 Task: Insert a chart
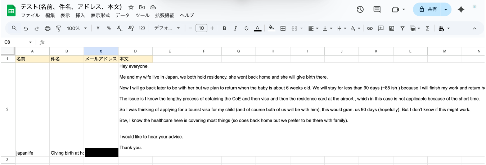click(391, 28)
